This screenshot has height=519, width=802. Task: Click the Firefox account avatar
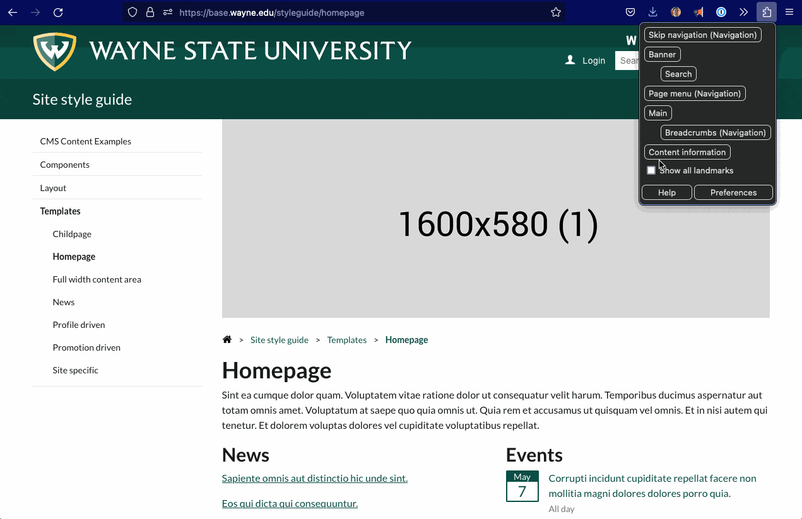pos(675,12)
